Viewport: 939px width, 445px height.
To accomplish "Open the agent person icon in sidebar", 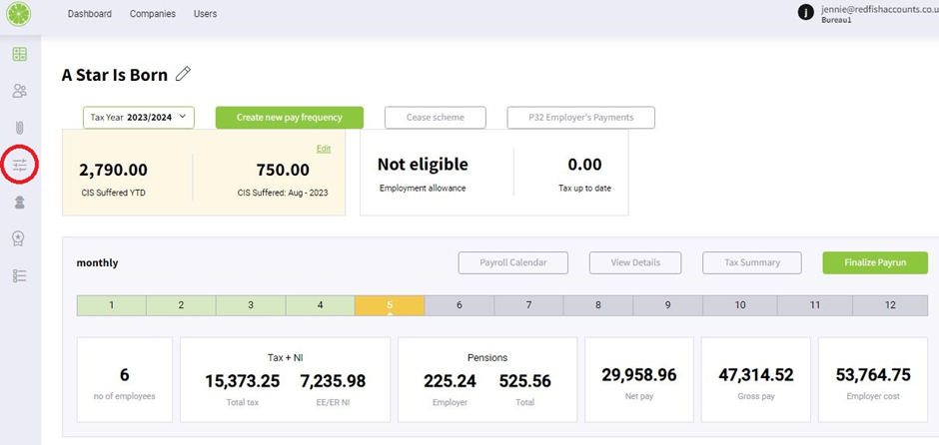I will coord(19,204).
